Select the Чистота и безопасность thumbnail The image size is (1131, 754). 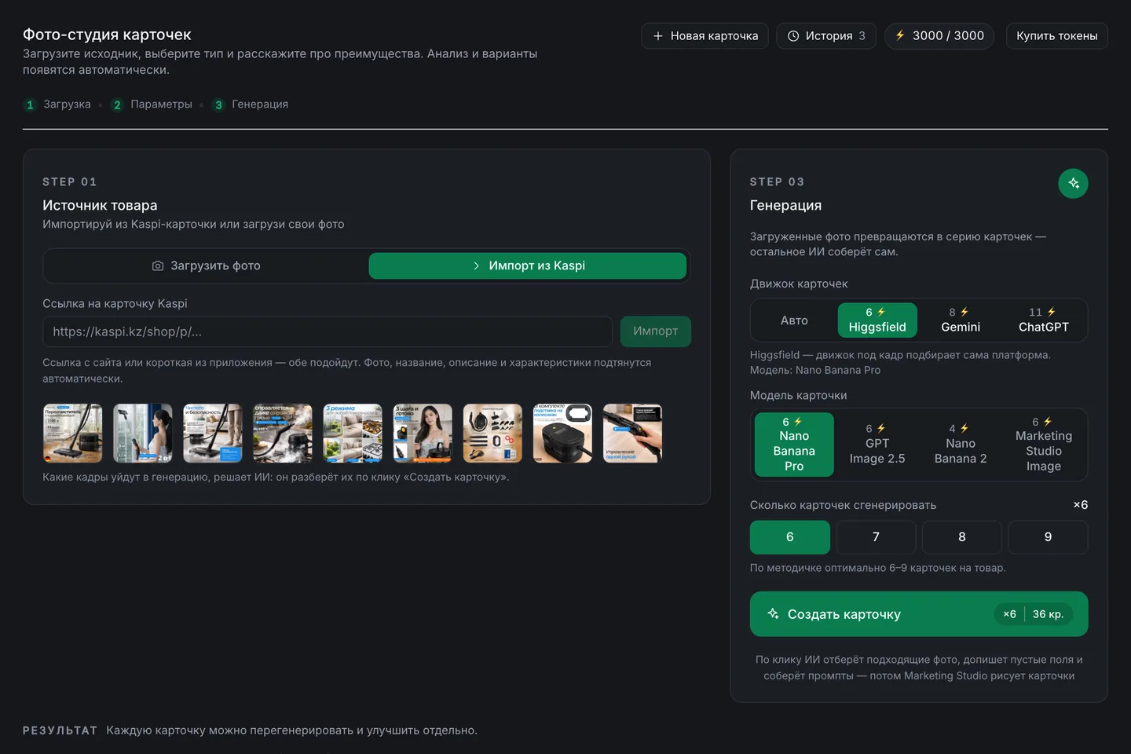[213, 434]
